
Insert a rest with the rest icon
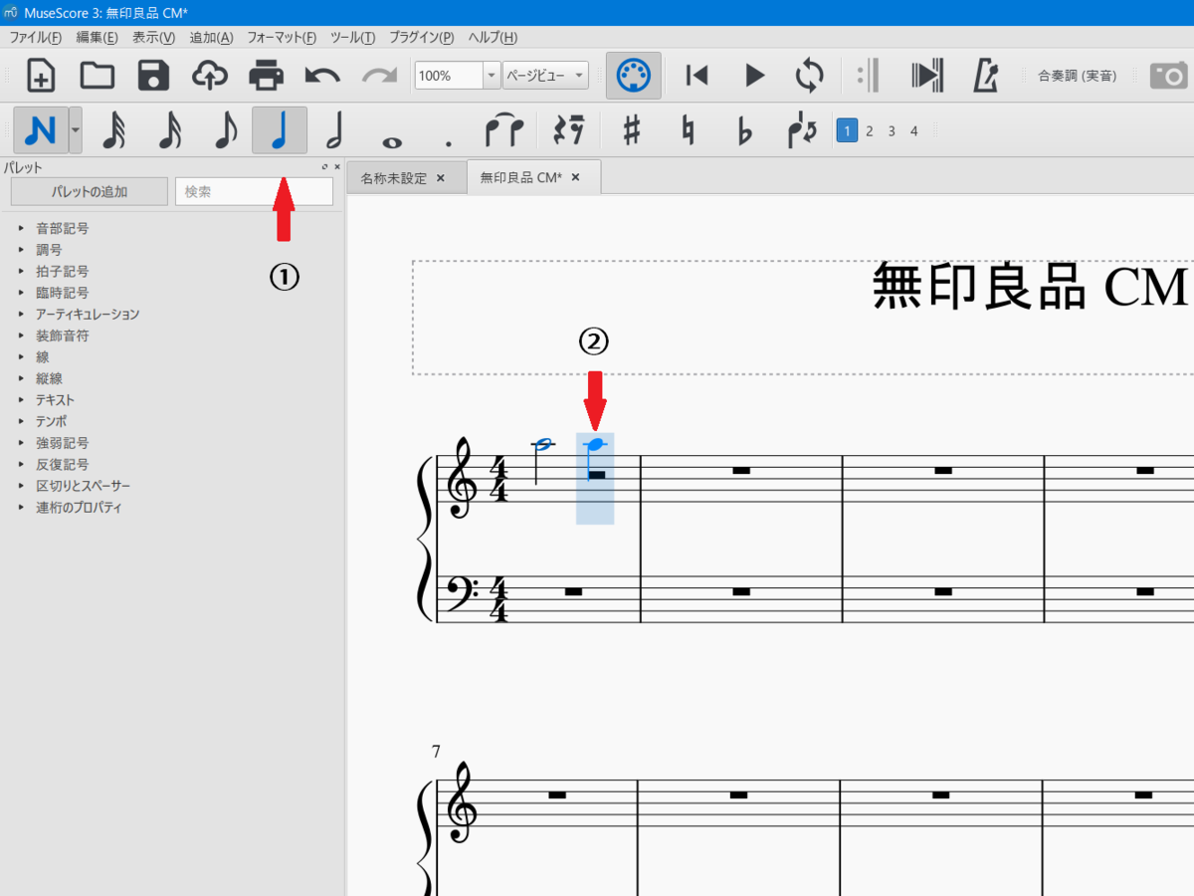pyautogui.click(x=570, y=130)
